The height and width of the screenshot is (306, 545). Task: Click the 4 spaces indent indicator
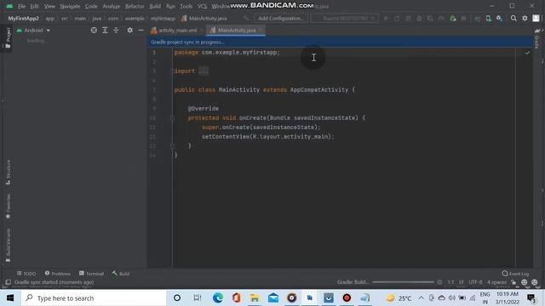[x=496, y=282]
